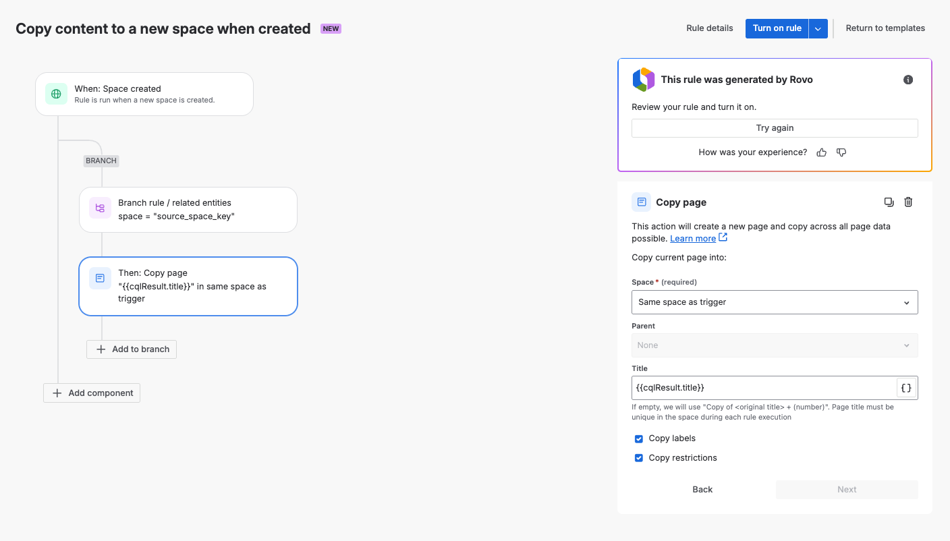Duplicate the Copy page action

pos(889,202)
